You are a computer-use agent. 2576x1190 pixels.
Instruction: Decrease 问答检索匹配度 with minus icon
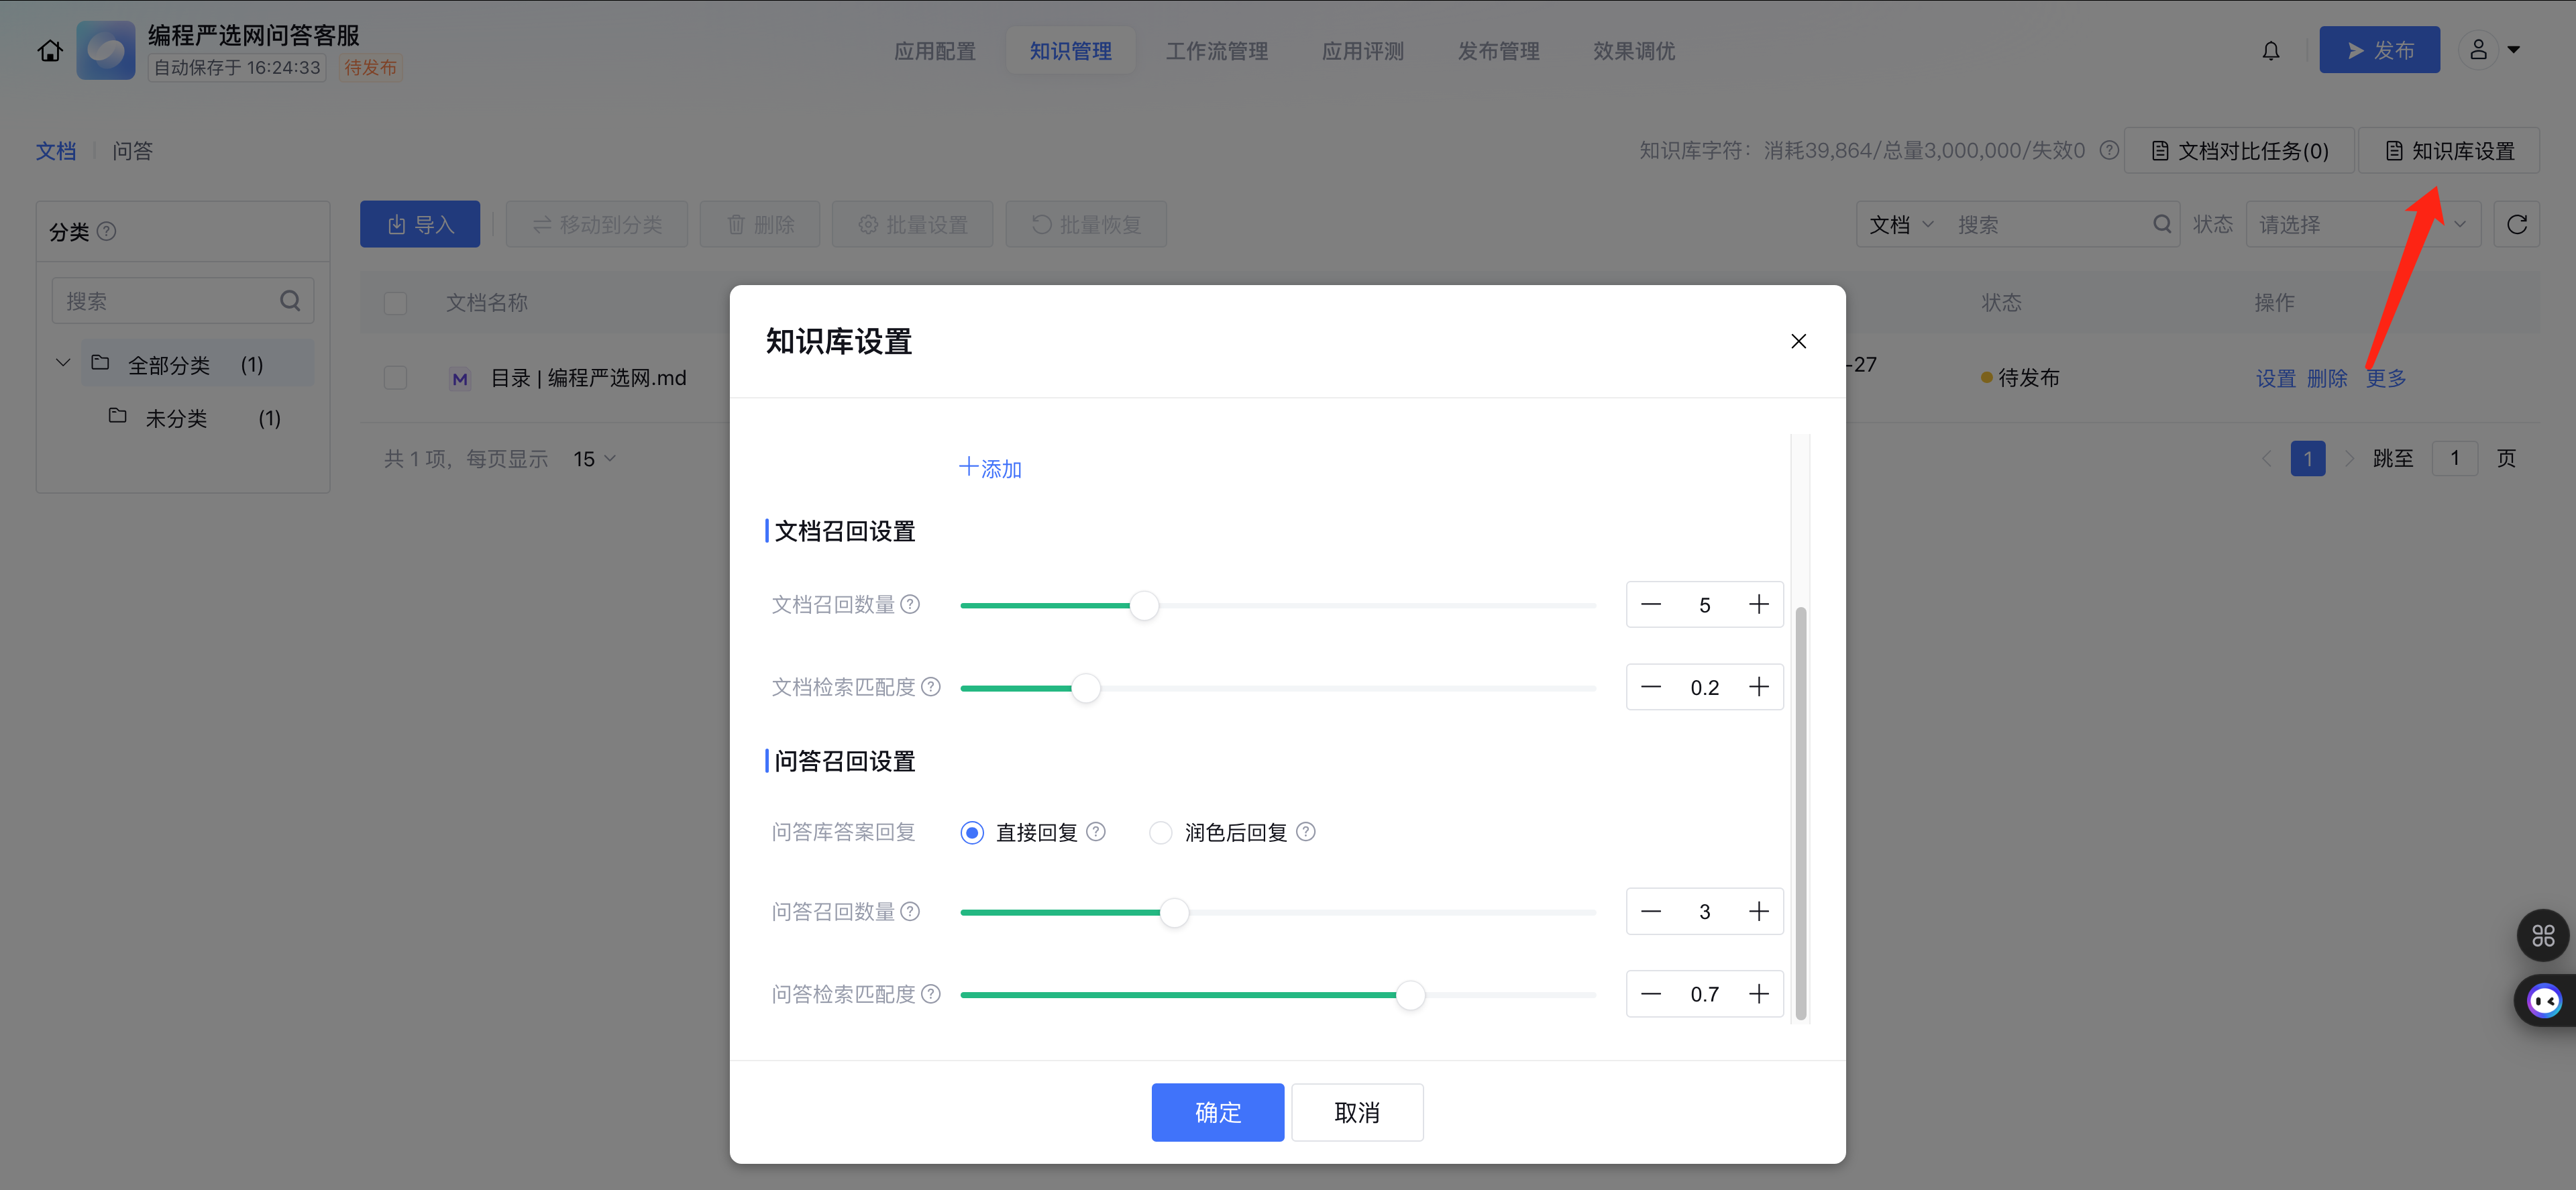click(1651, 994)
